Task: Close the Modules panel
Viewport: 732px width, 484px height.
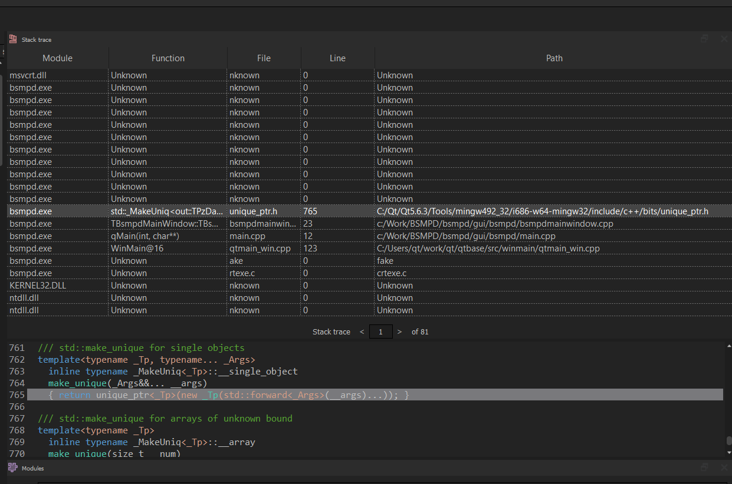Action: [x=724, y=468]
